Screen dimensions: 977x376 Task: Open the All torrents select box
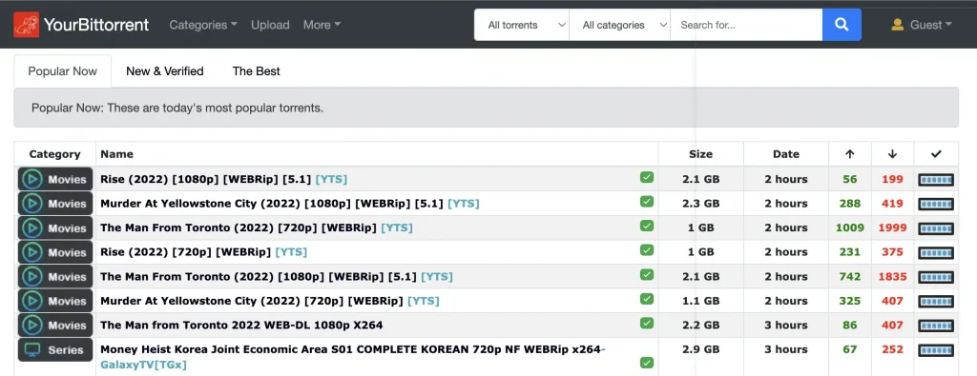[522, 25]
